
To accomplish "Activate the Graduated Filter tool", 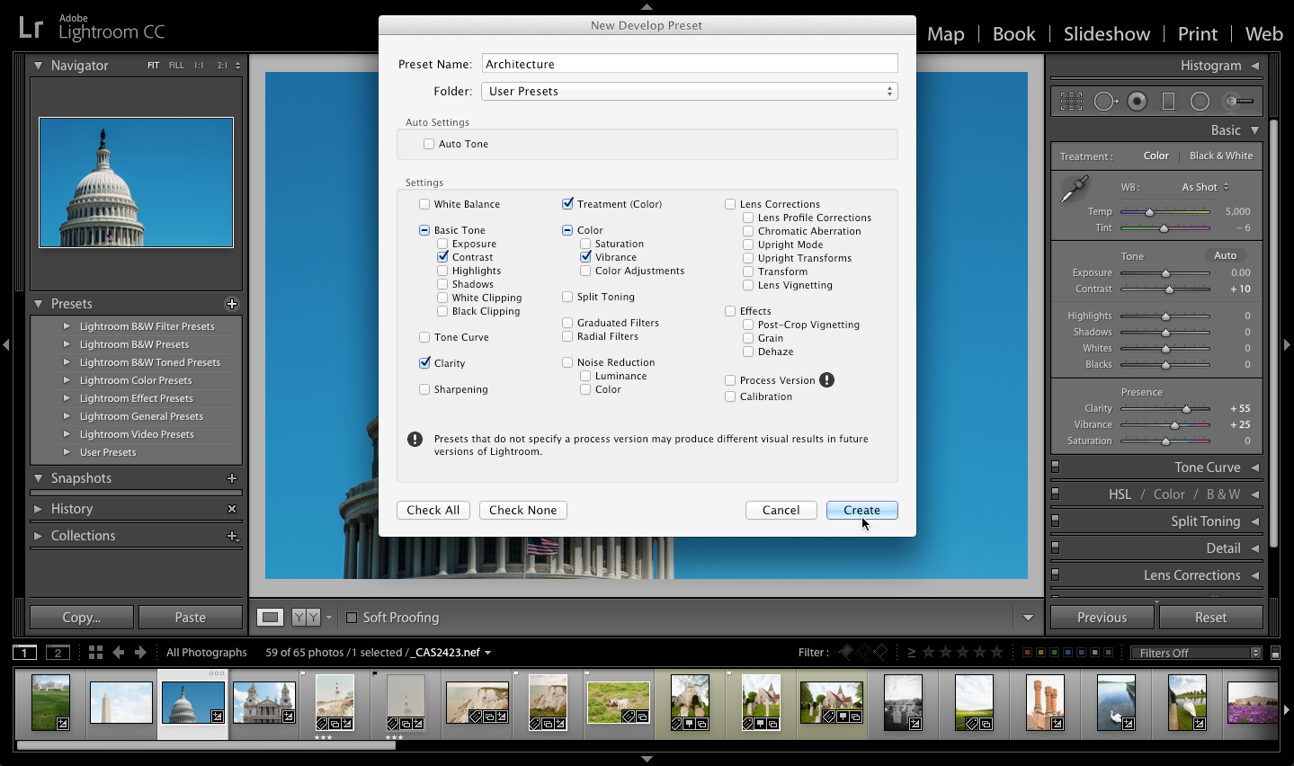I will point(1168,101).
